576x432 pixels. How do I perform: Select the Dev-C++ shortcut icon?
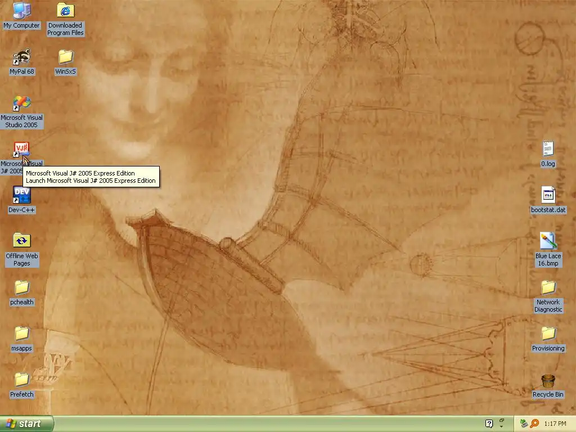pos(22,195)
